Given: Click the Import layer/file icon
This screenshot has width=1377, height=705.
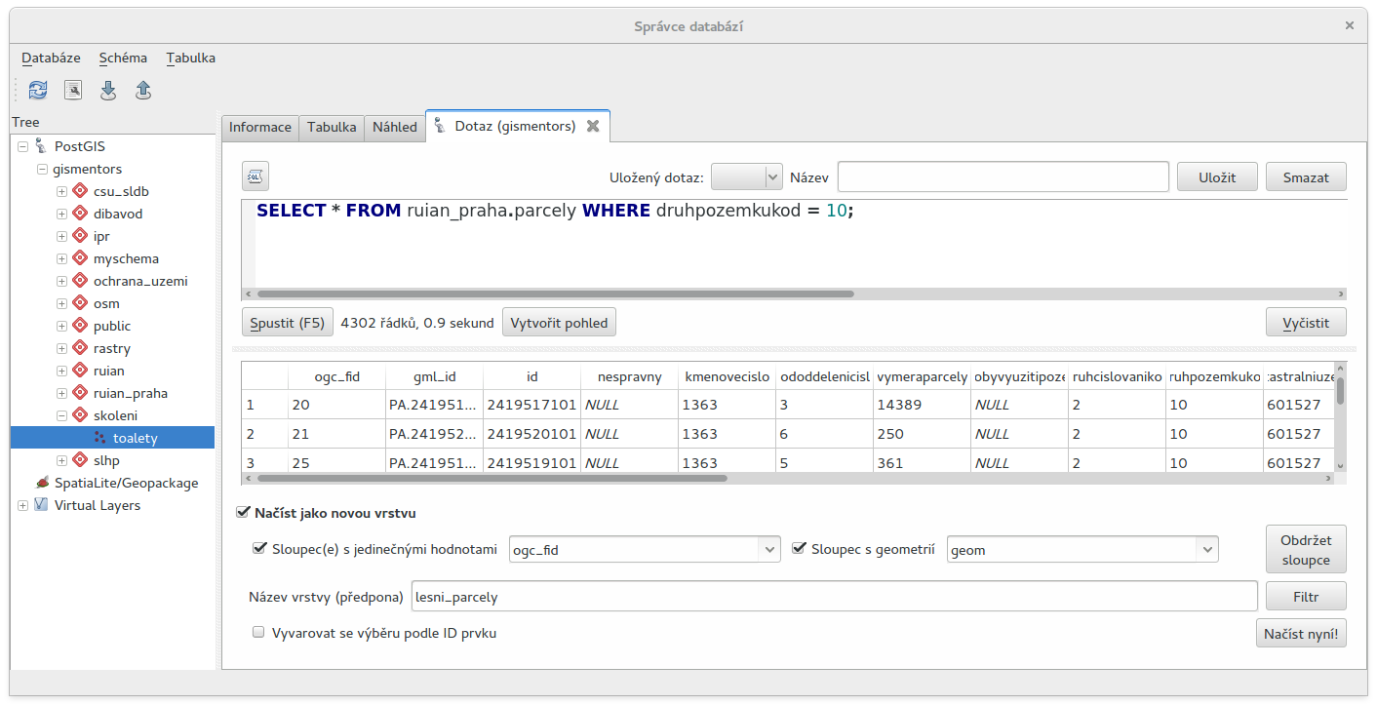Looking at the screenshot, I should pos(108,91).
